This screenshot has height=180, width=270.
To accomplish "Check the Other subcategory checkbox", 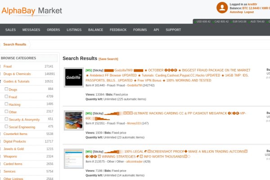I will 6,112.
